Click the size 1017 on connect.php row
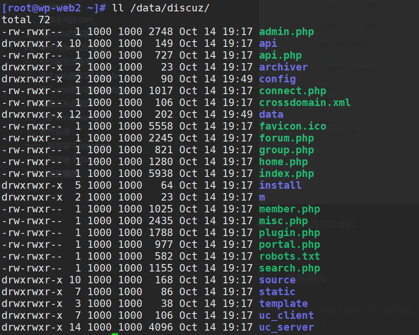 tap(161, 91)
